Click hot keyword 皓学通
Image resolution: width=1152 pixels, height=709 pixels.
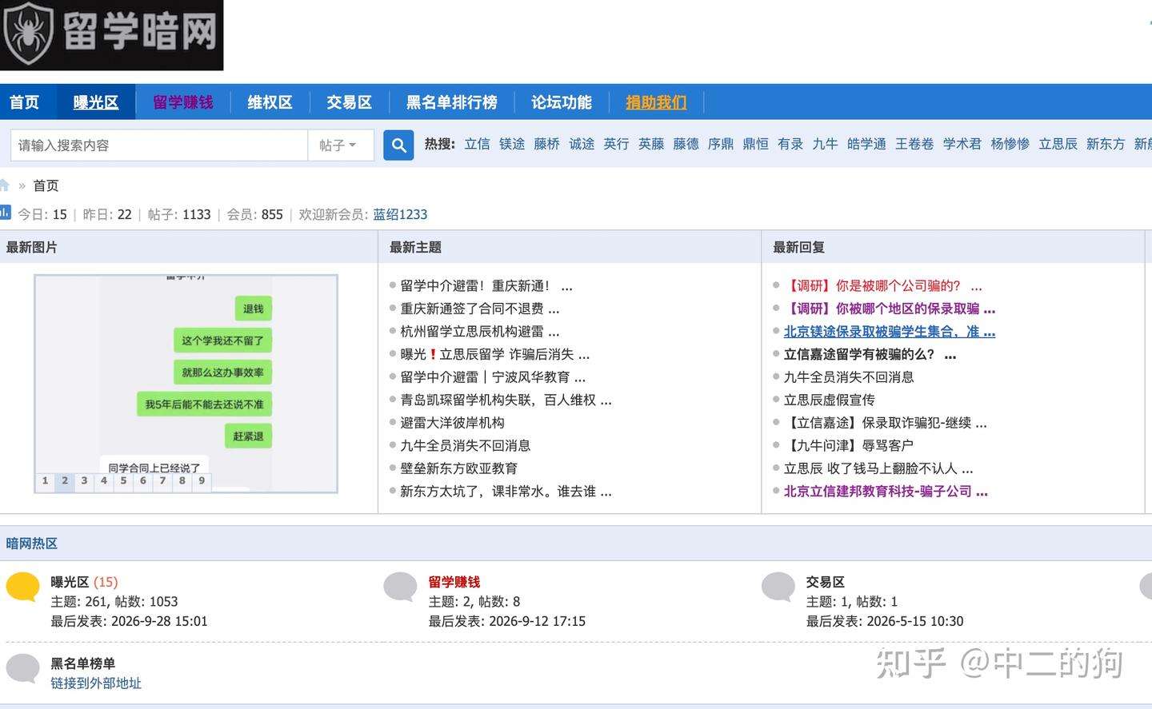pyautogui.click(x=866, y=144)
